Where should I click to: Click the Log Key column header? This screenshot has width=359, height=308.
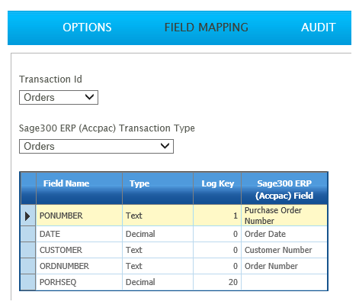(217, 188)
